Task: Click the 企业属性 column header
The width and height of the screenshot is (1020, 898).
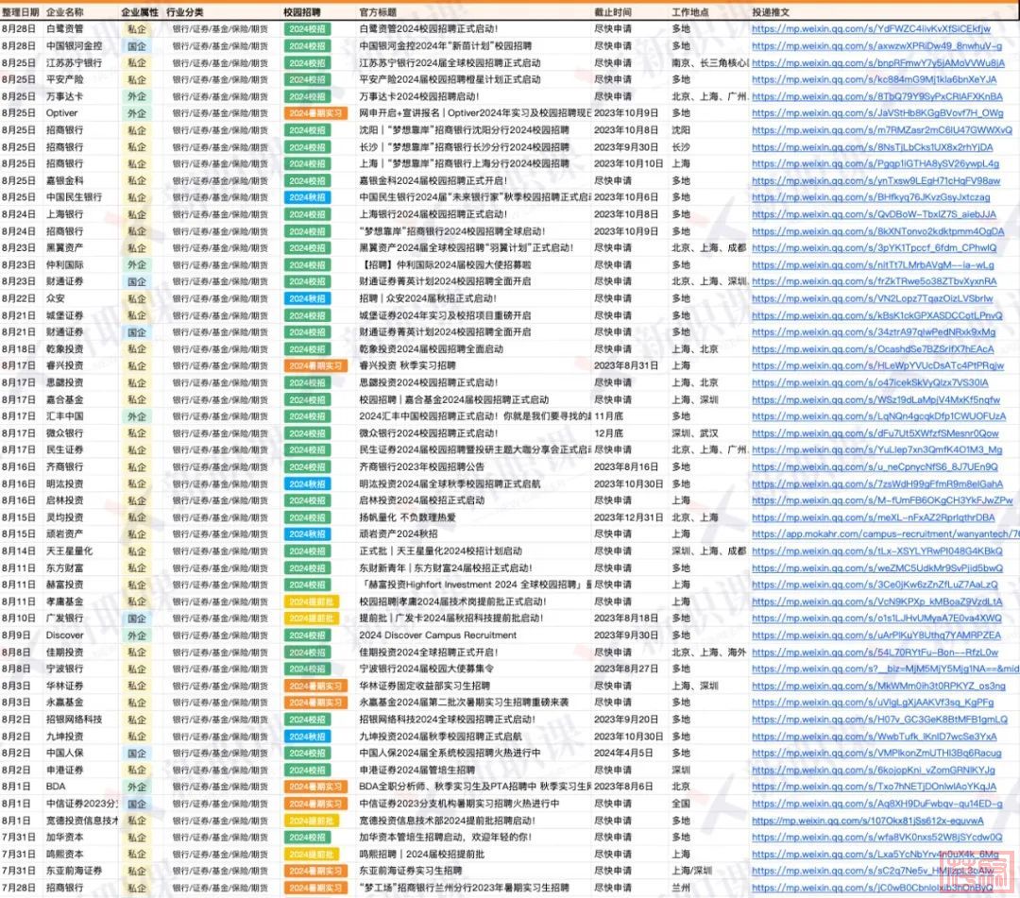Action: click(139, 12)
